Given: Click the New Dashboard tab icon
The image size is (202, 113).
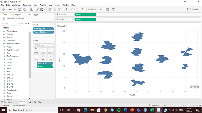Looking at the screenshot, I should click(35, 102).
